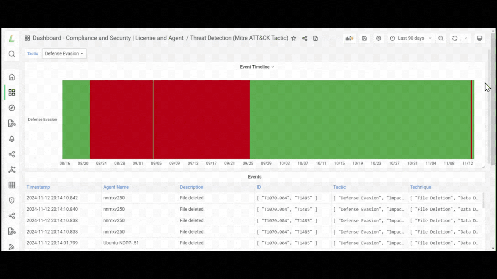The image size is (497, 279).
Task: Open the Dashboards grid icon in sidebar
Action: (12, 92)
